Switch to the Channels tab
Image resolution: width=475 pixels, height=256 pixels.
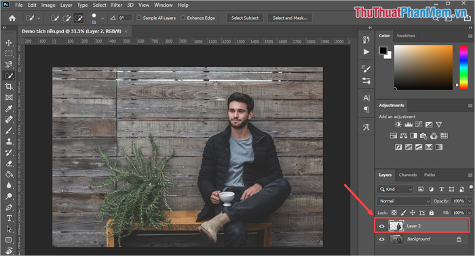(x=408, y=175)
